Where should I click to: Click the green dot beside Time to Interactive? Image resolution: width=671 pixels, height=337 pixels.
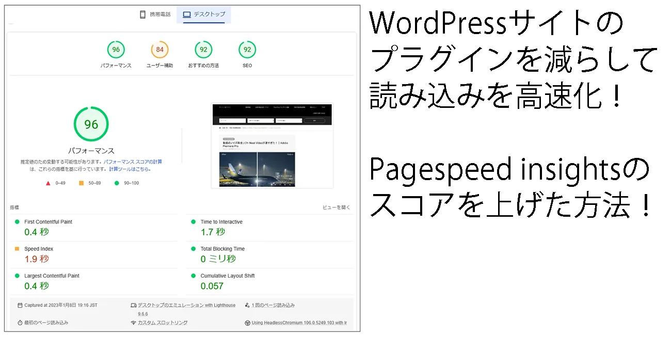(x=193, y=222)
